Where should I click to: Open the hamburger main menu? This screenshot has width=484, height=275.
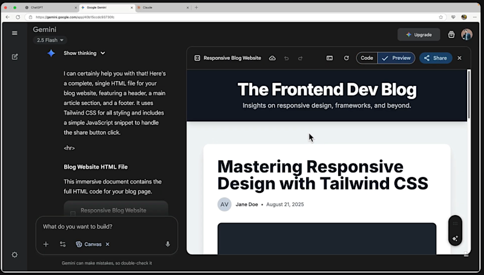tap(15, 33)
